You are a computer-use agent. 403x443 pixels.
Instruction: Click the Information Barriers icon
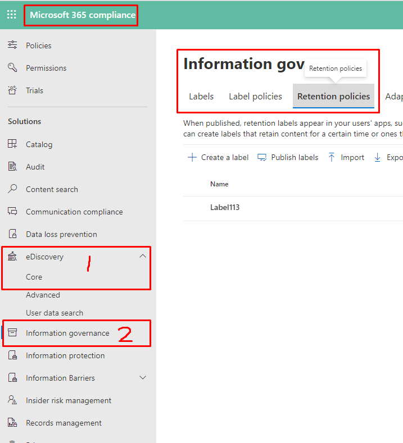pyautogui.click(x=12, y=377)
